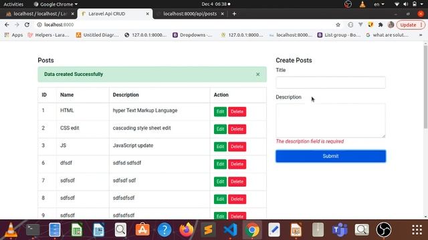Open Microsoft Teams from the dock
The image size is (428, 240).
click(340, 230)
